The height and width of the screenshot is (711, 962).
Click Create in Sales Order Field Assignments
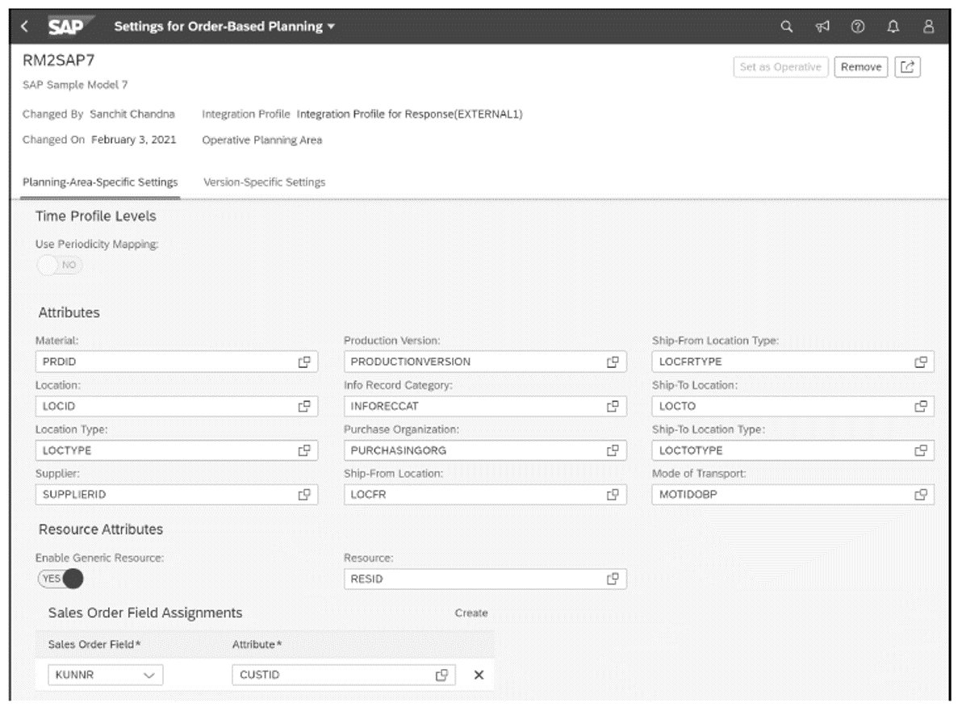471,613
